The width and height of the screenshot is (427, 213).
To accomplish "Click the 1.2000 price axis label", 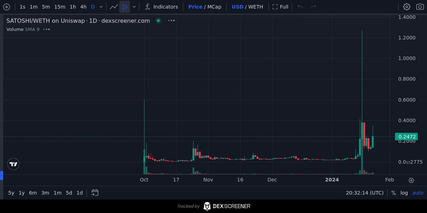I will pos(407,37).
